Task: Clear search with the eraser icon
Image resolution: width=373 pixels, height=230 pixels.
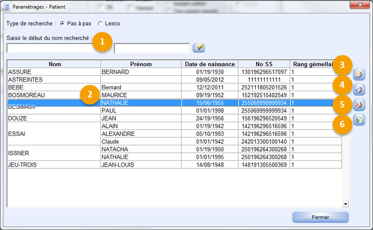Action: point(198,48)
